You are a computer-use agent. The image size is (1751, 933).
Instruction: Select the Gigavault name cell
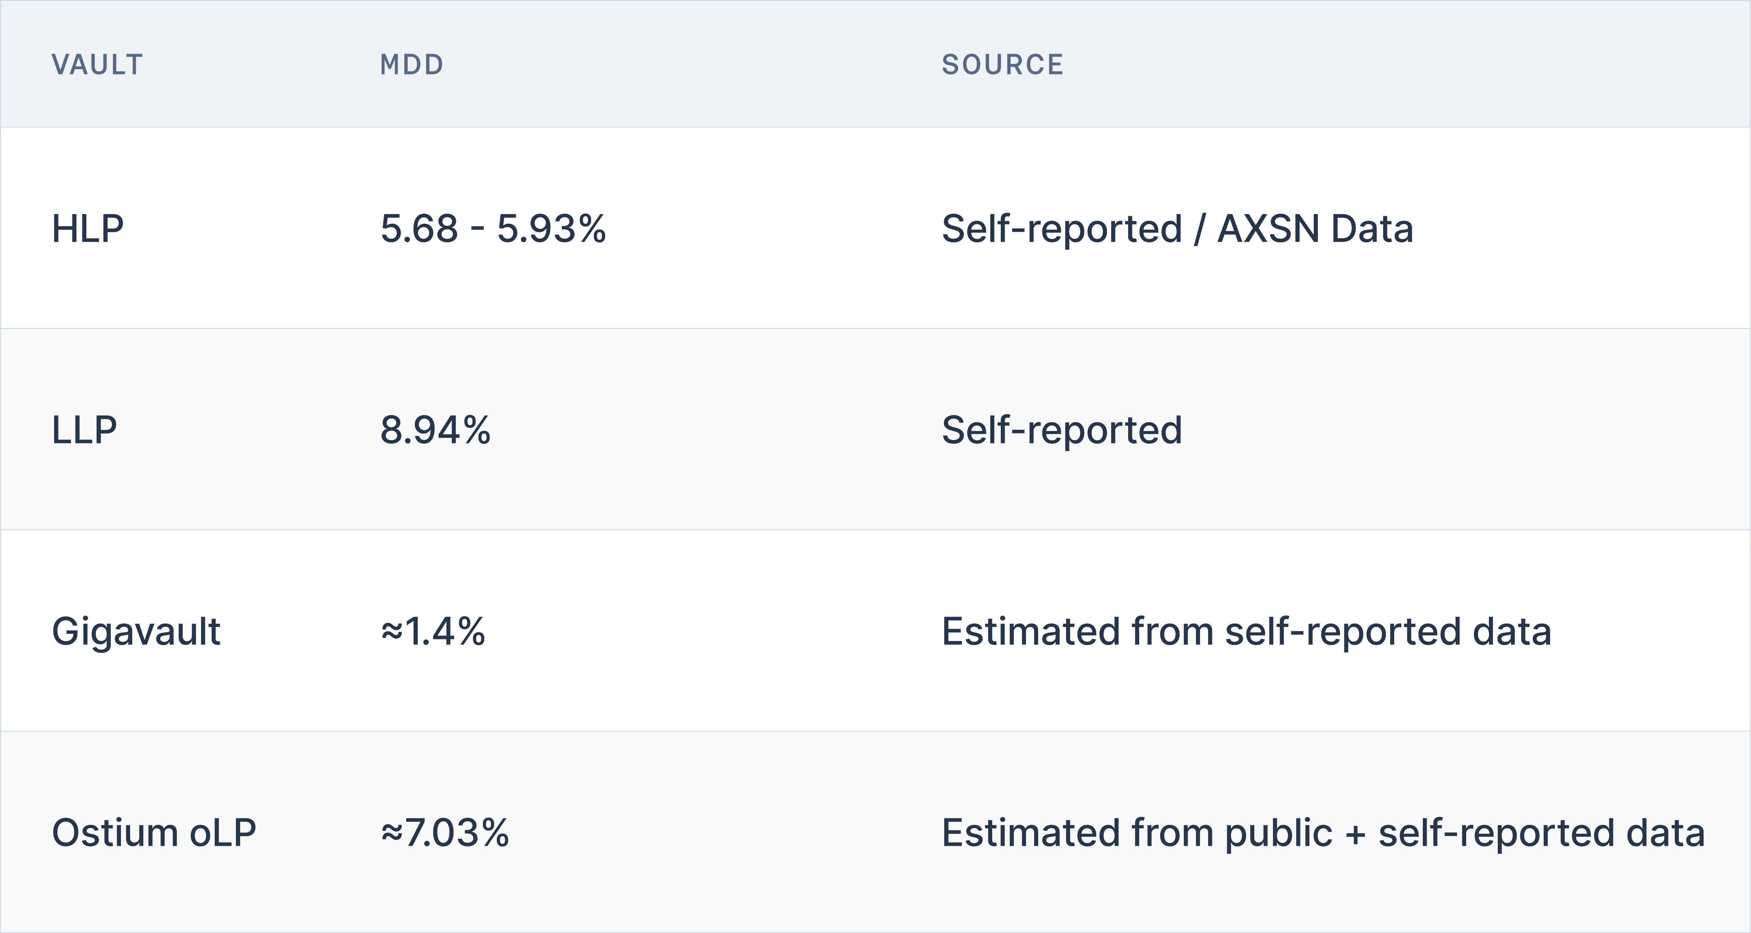(x=136, y=631)
